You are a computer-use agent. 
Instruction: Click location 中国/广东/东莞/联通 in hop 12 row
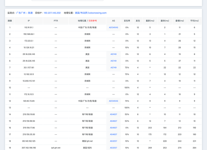click(x=87, y=101)
